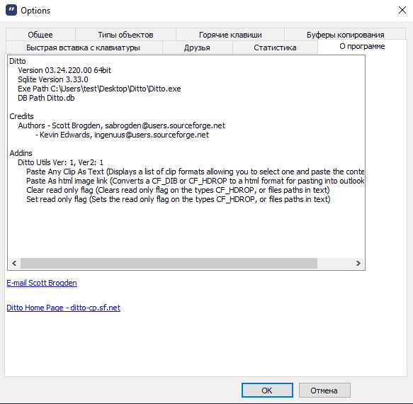Click the Paste Any Clip As Text line
Screen dimensions: 413x404
pos(196,172)
